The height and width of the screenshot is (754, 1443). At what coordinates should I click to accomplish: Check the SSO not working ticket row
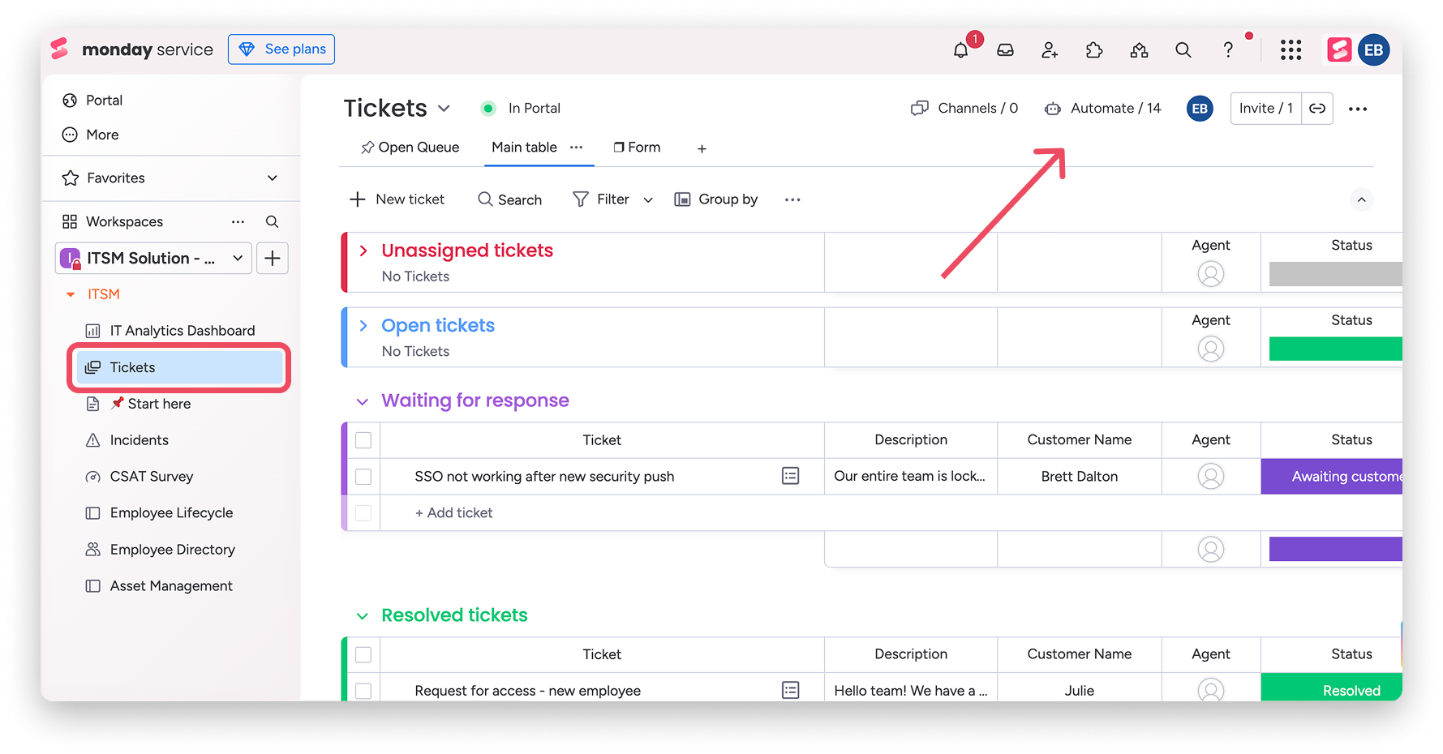pos(363,477)
